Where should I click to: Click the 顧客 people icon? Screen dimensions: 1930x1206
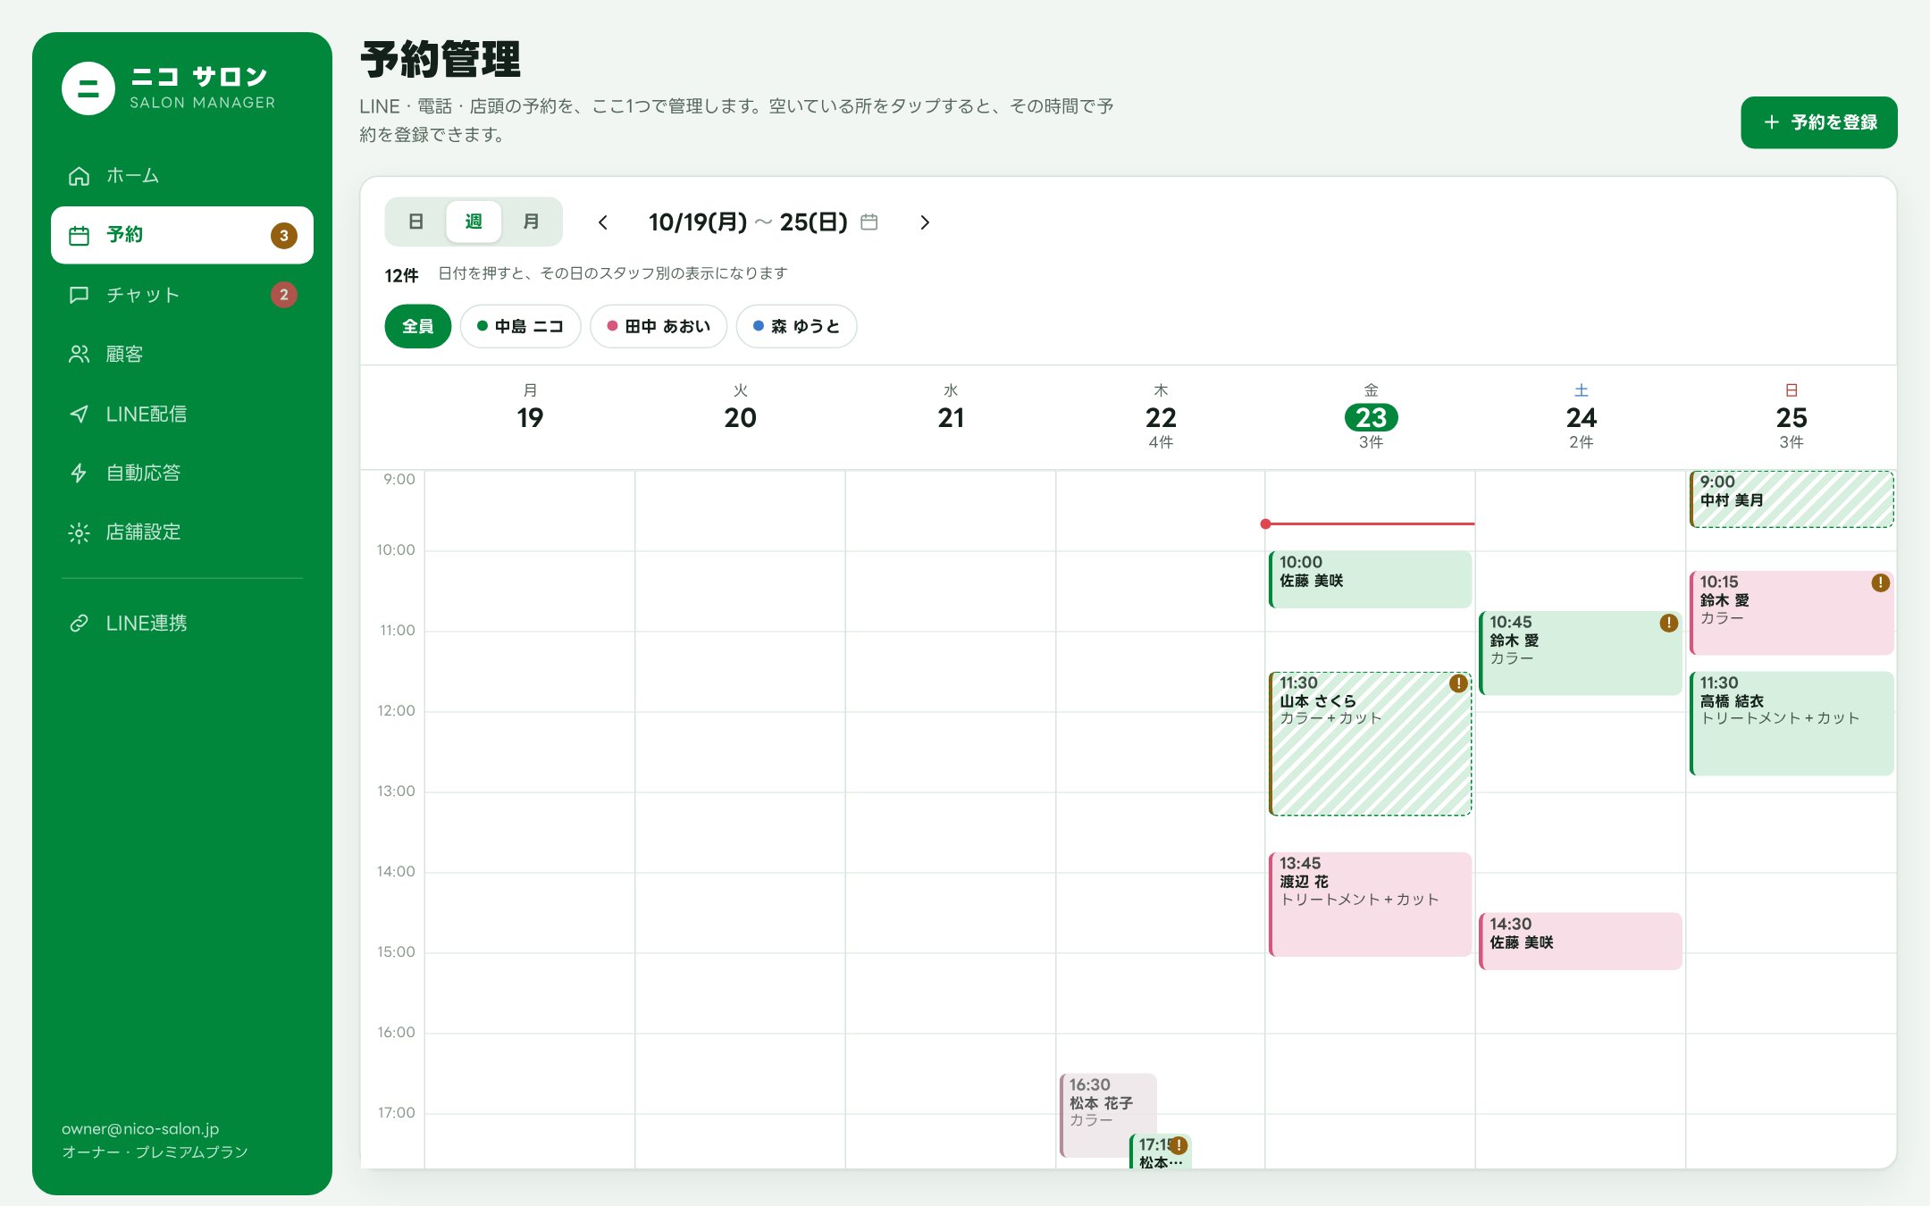pyautogui.click(x=80, y=355)
